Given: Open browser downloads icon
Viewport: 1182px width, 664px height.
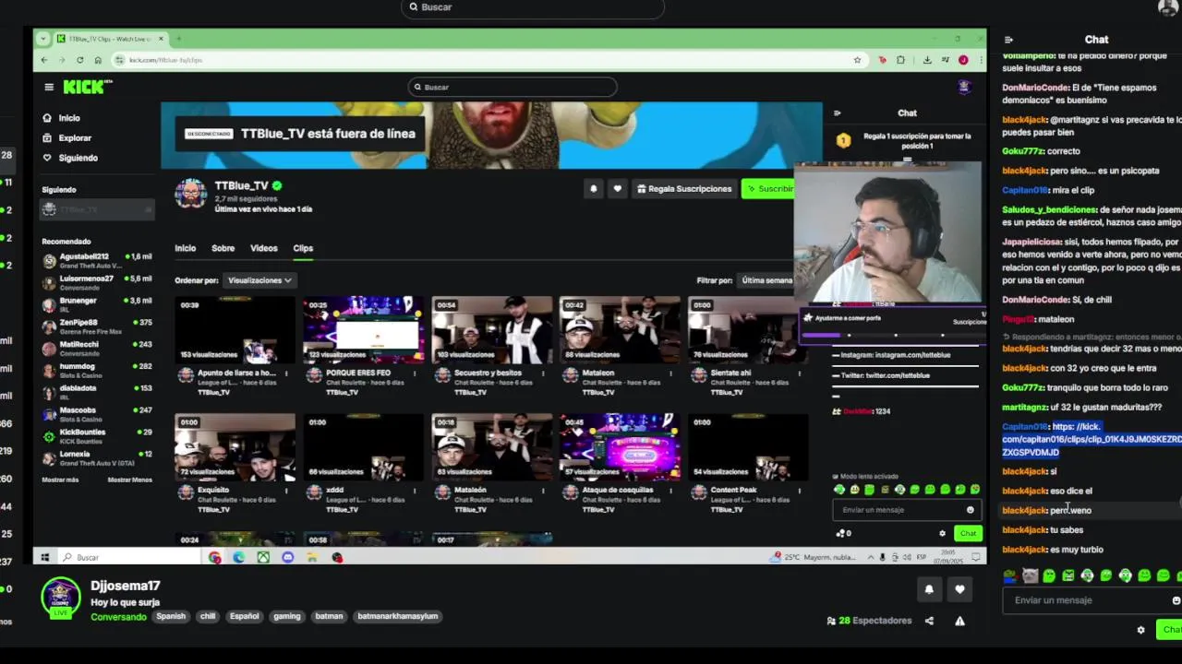Looking at the screenshot, I should [x=927, y=60].
